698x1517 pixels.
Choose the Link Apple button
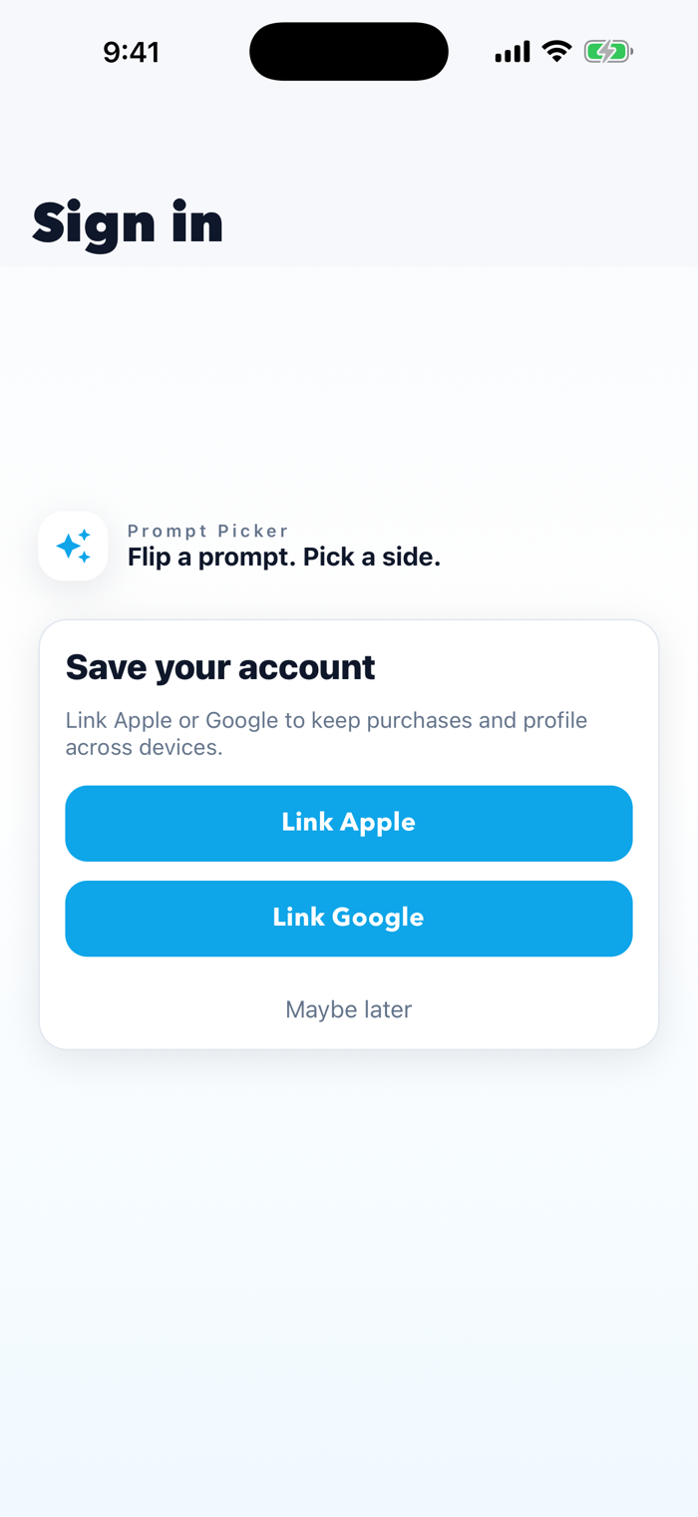[349, 823]
